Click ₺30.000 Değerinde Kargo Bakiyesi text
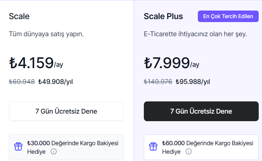Viewport: 262px width, 161px height. (x=73, y=143)
